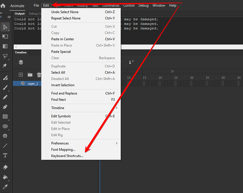Select the Eraser tool
The width and height of the screenshot is (243, 193).
coord(5,167)
